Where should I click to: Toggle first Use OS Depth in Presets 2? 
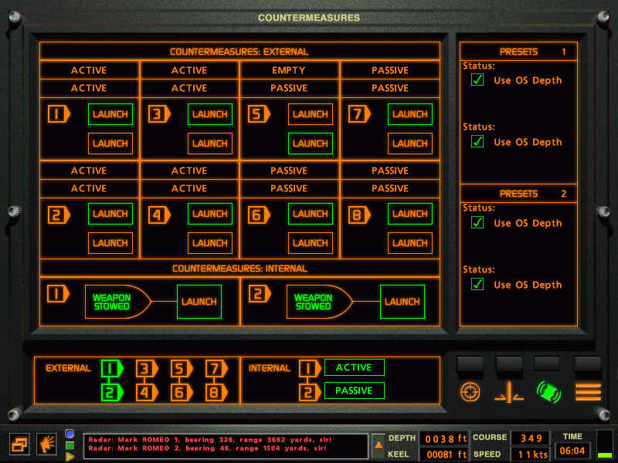[477, 223]
